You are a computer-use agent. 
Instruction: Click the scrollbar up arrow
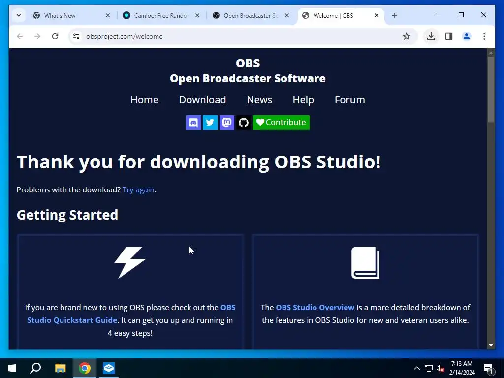click(x=491, y=52)
